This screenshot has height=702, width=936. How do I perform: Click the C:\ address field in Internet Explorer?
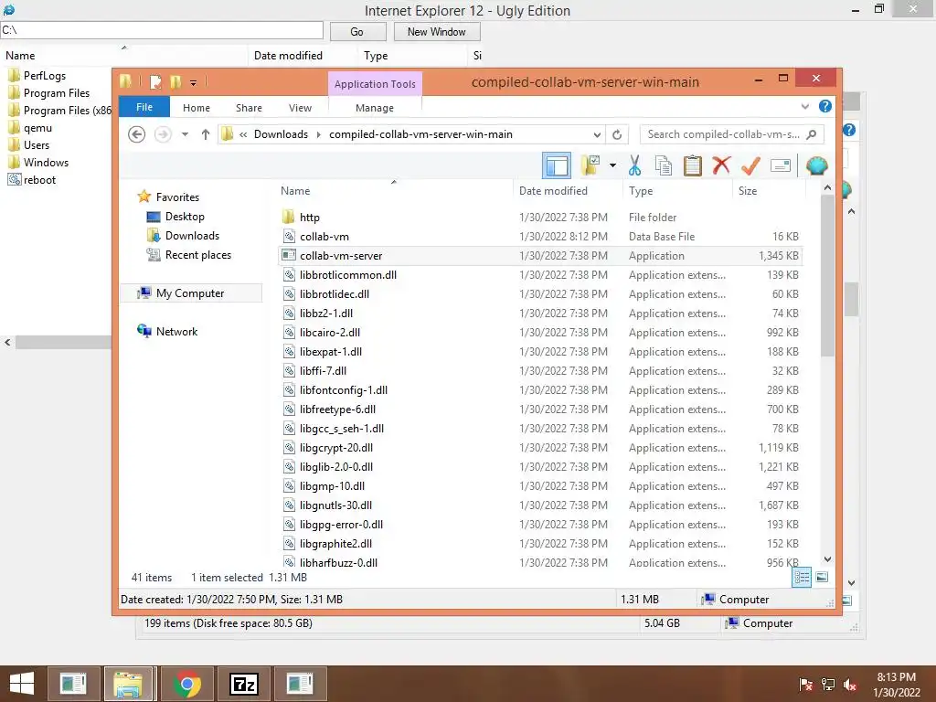tap(161, 30)
